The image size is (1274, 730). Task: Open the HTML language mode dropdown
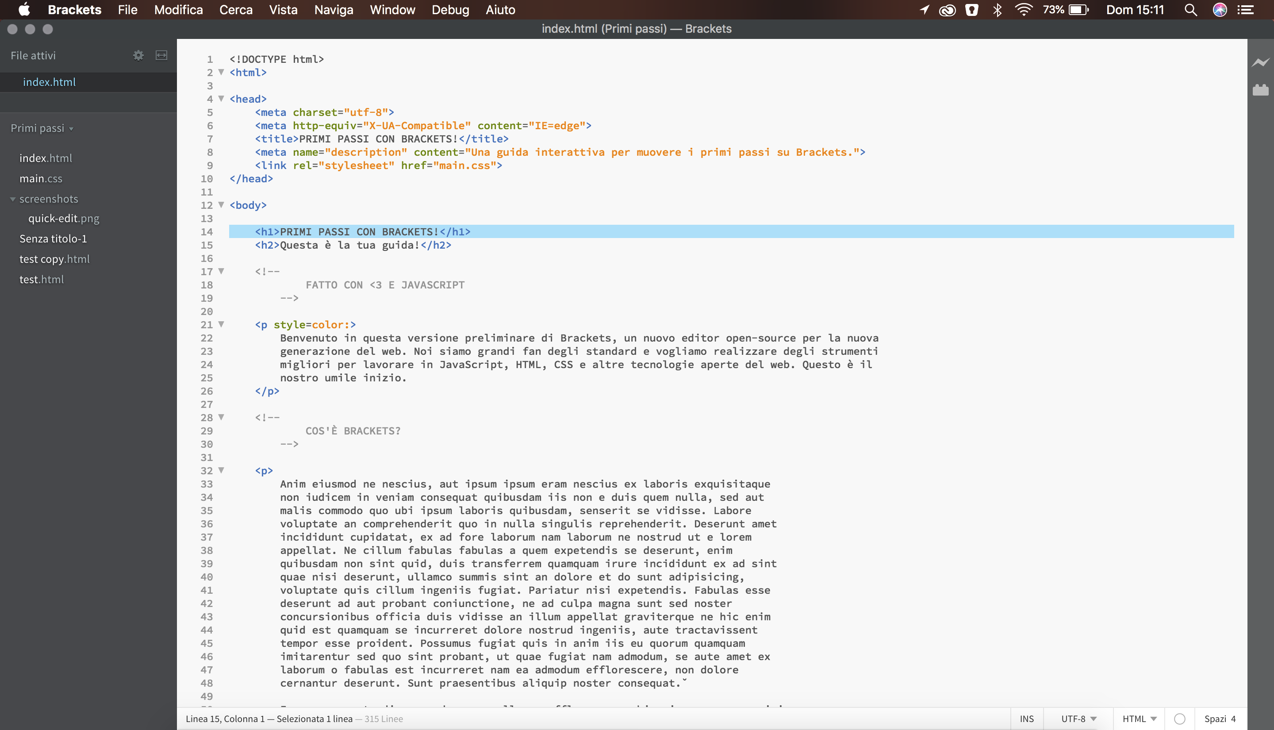[1139, 718]
